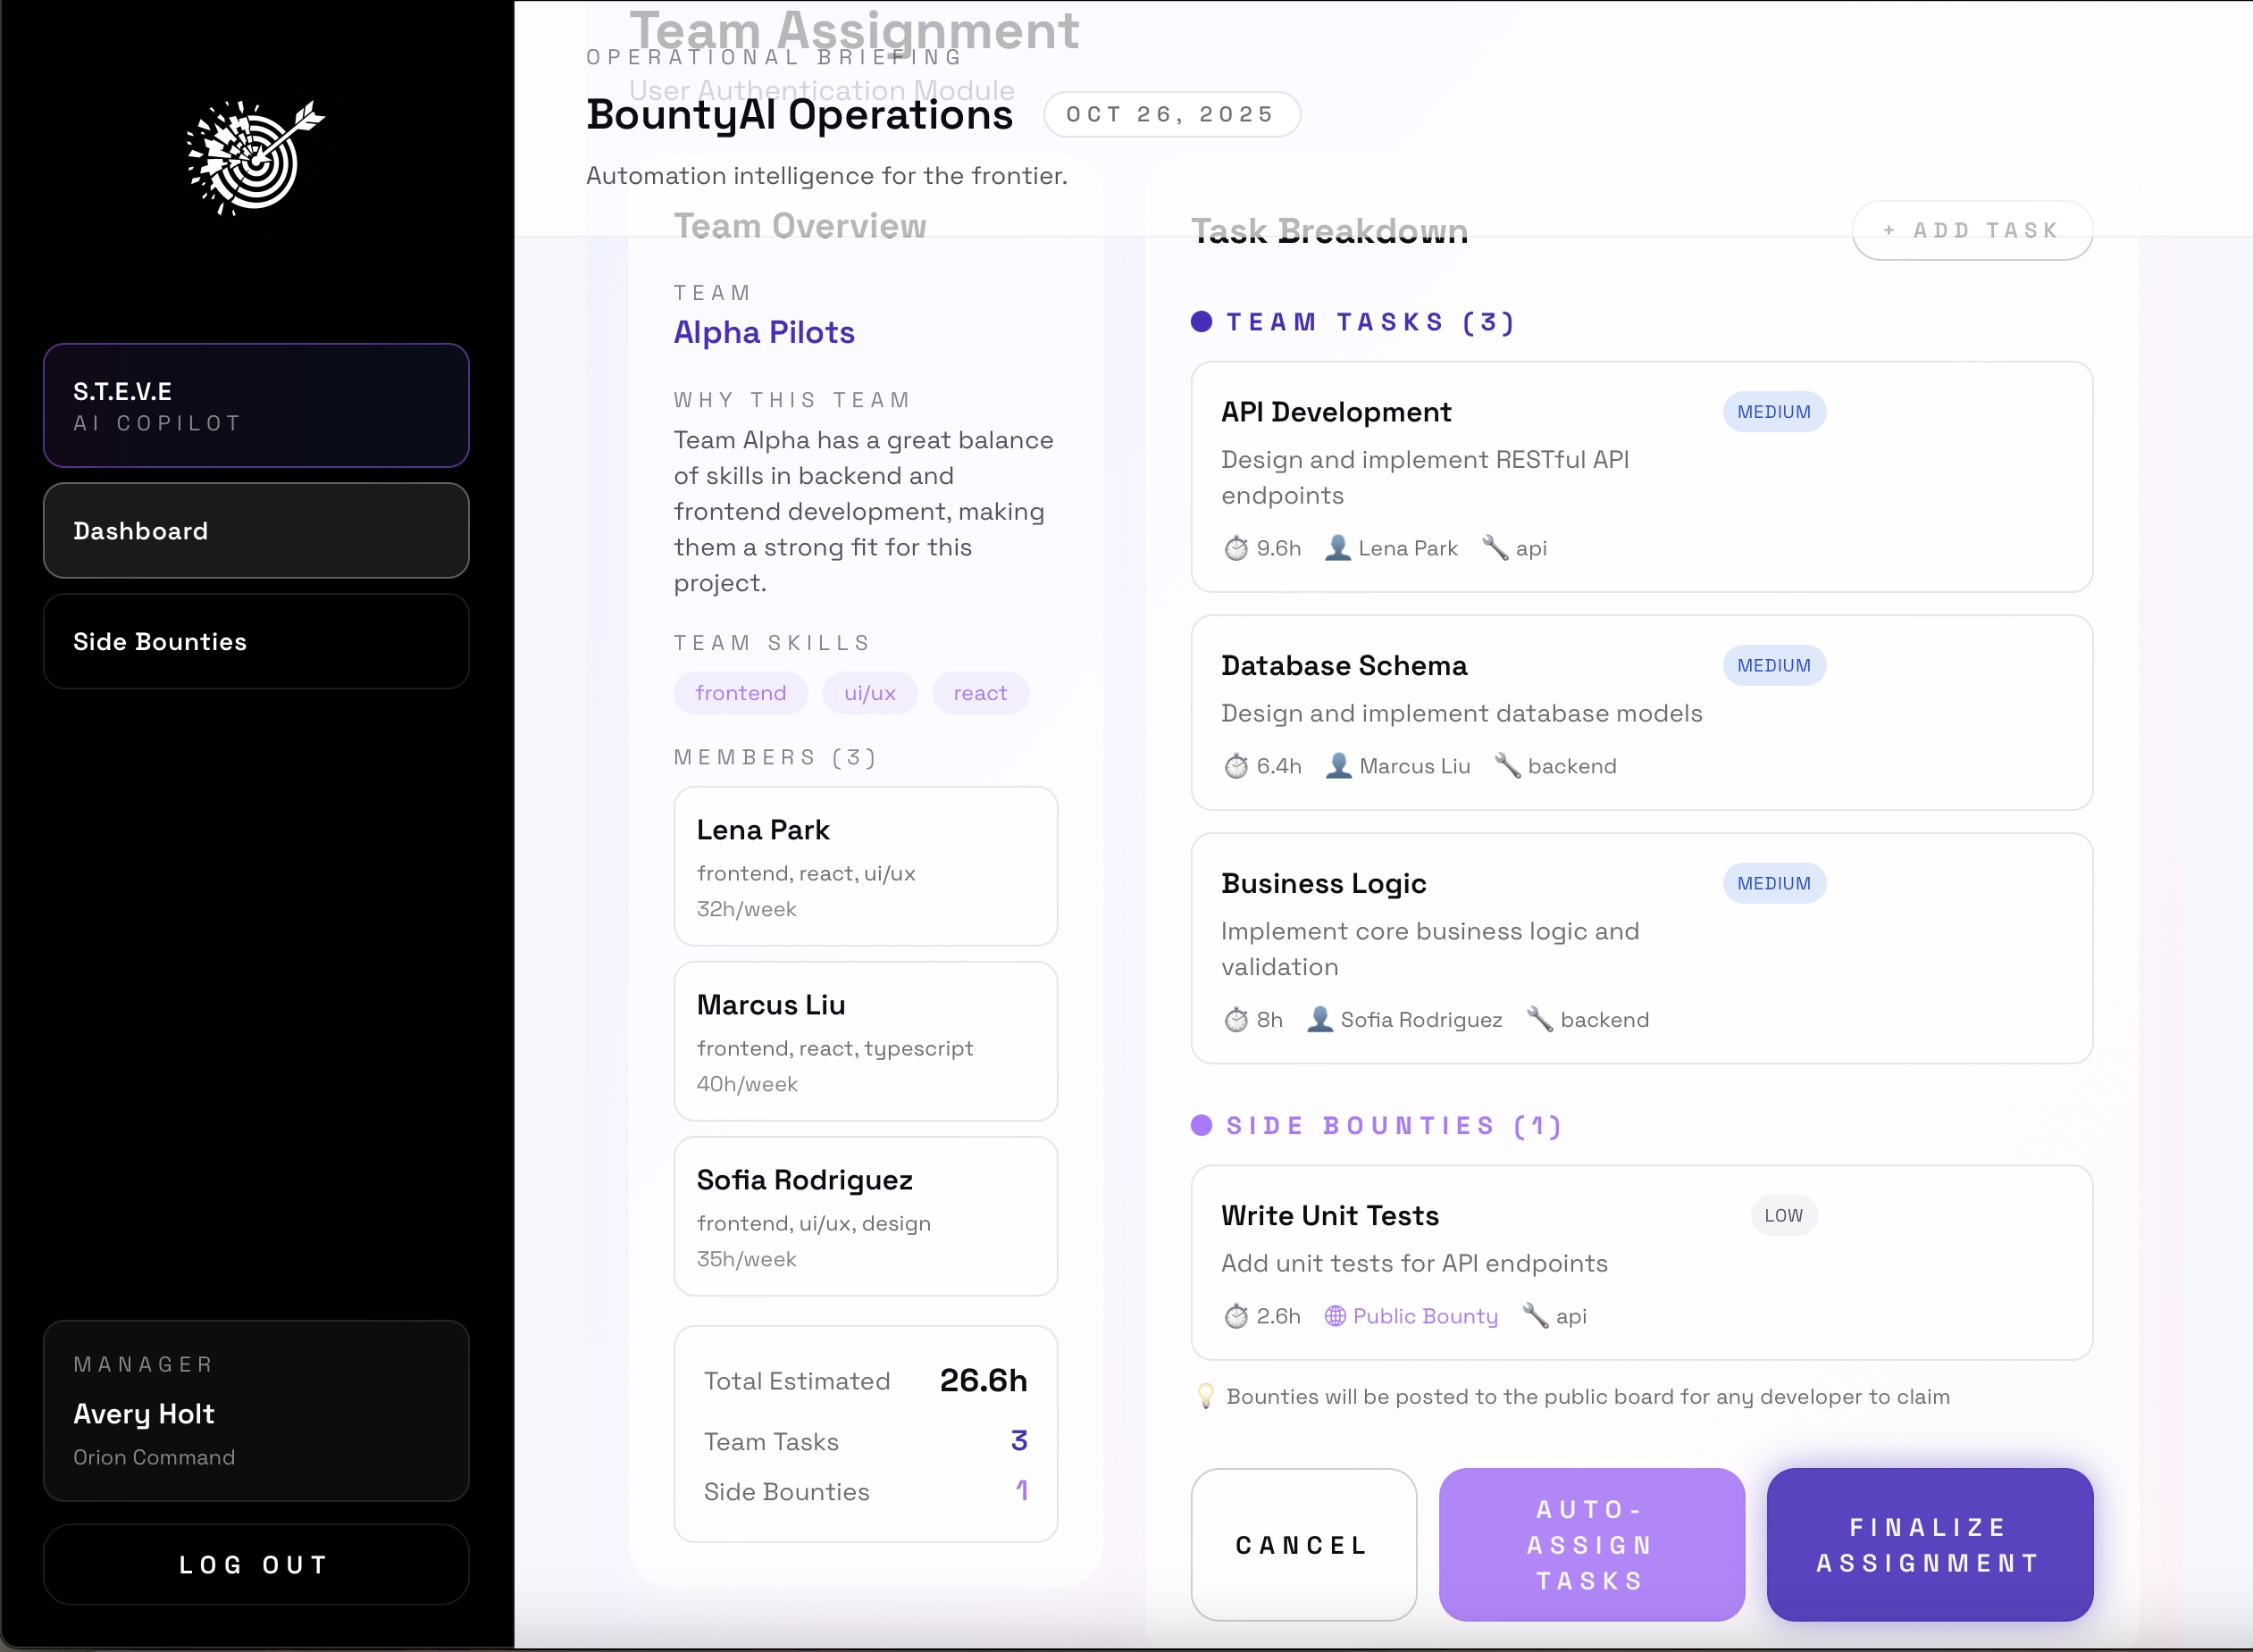Cancel the team assignment
This screenshot has height=1652, width=2253.
pos(1302,1544)
